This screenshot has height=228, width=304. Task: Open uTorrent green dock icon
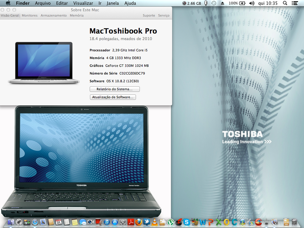(x=171, y=222)
